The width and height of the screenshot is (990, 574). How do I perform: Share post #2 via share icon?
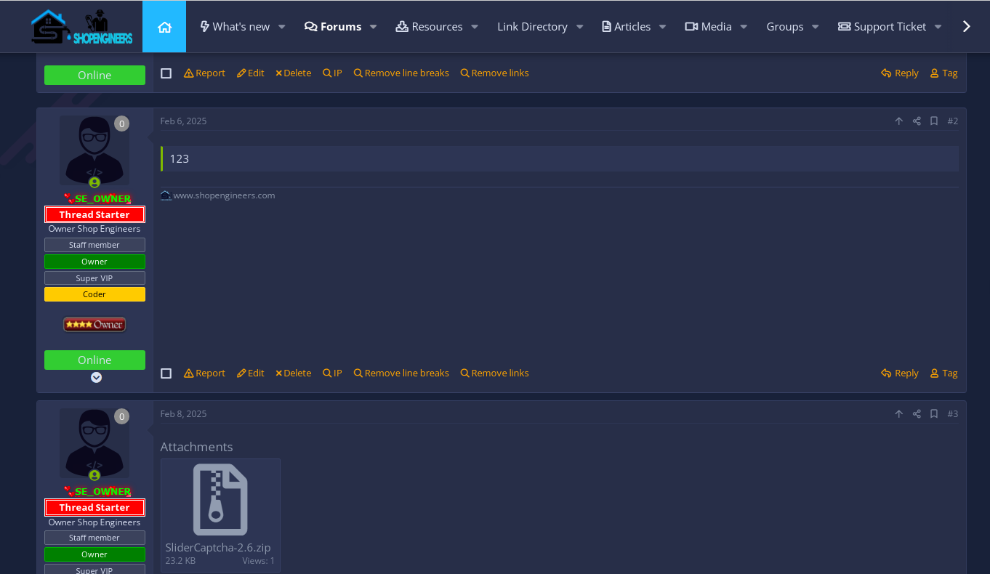[x=917, y=121]
